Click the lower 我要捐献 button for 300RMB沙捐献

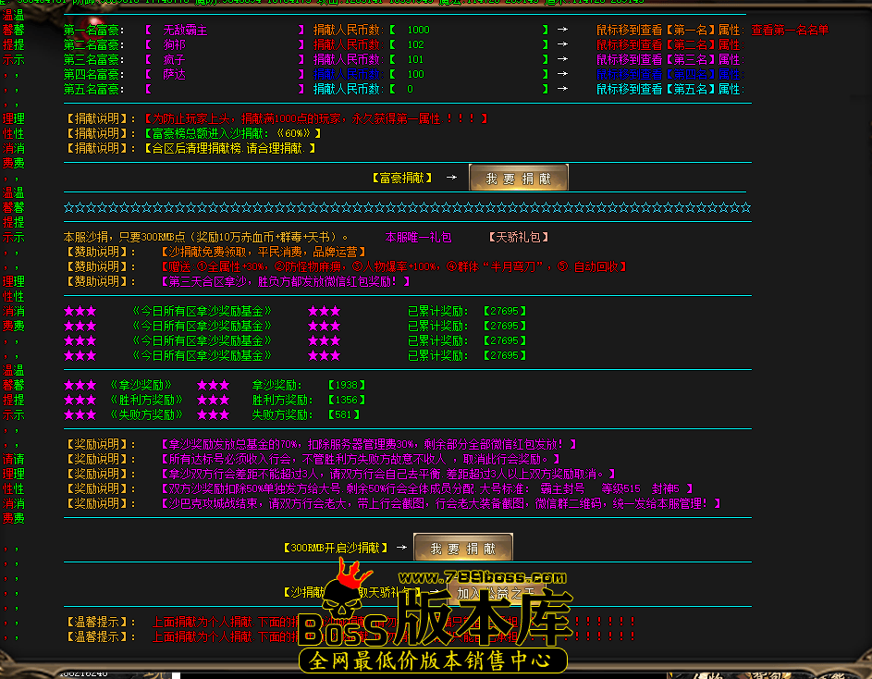(x=463, y=546)
